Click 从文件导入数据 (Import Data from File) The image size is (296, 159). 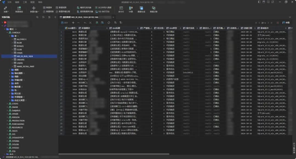(103, 8)
